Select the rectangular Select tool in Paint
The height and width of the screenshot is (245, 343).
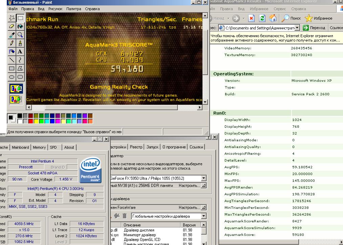pyautogui.click(x=20, y=18)
